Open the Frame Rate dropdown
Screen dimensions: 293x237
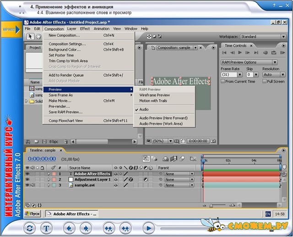(x=240, y=74)
